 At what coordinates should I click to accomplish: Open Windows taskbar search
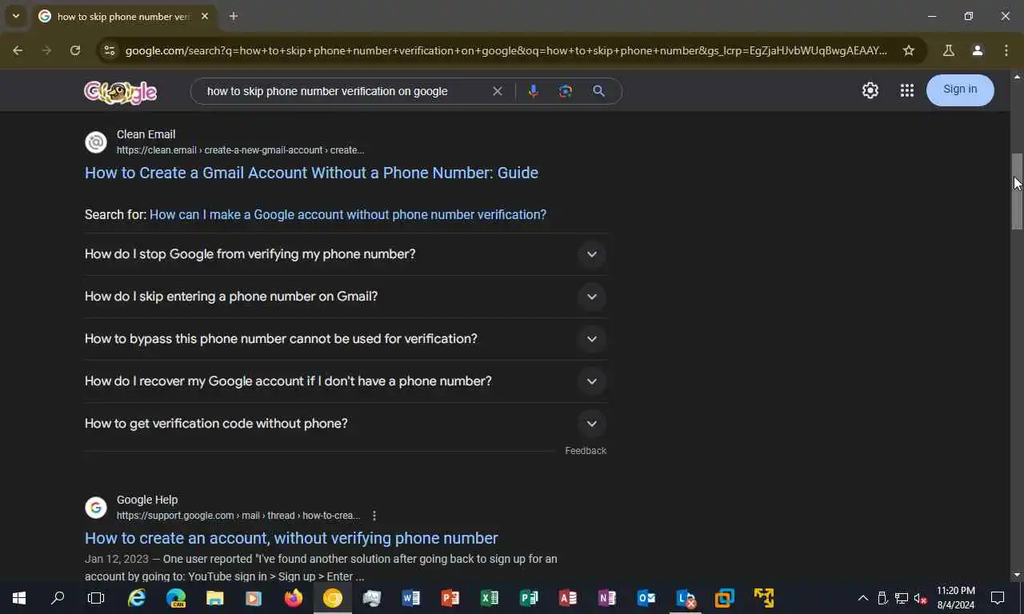[x=58, y=598]
